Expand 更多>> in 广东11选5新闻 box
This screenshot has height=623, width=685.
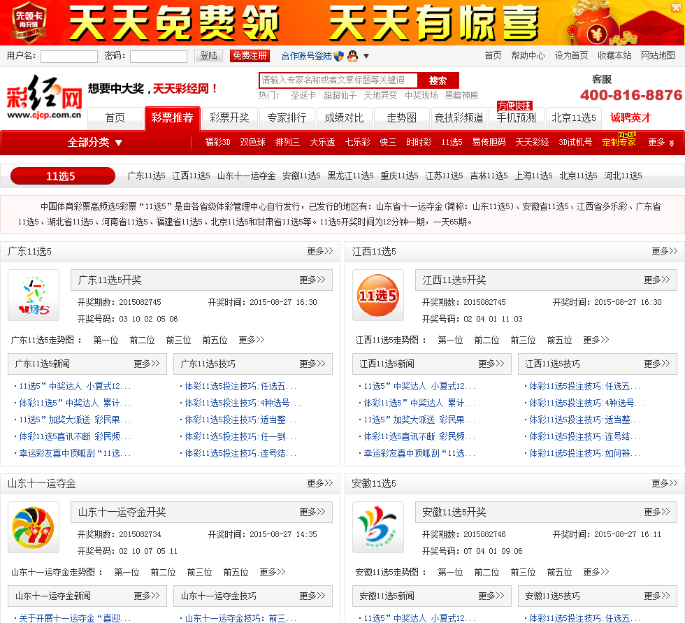click(x=147, y=364)
